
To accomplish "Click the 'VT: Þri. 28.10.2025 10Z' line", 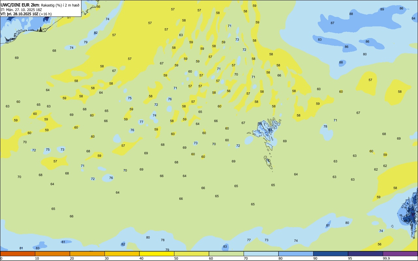I will pyautogui.click(x=20, y=14).
